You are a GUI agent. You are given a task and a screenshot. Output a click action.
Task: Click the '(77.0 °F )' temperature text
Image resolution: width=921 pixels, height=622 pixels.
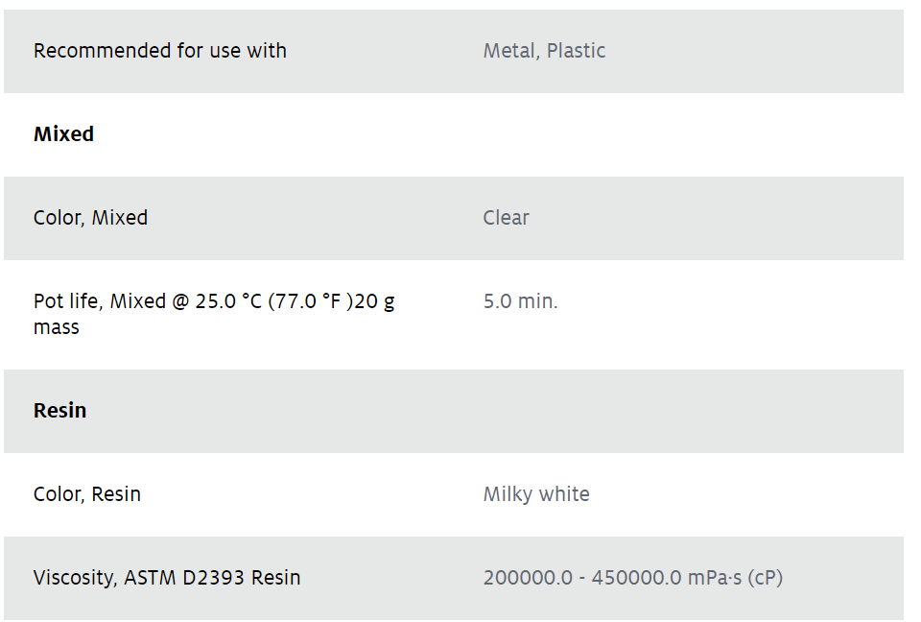(311, 301)
